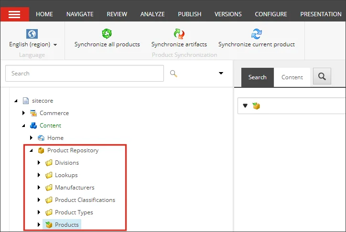Screen dimensions: 346x232
Task: Switch to the Search tab in right pane
Action: tap(258, 77)
